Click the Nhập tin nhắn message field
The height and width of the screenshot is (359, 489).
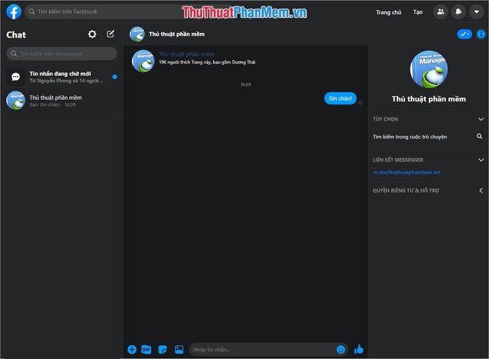(x=262, y=349)
